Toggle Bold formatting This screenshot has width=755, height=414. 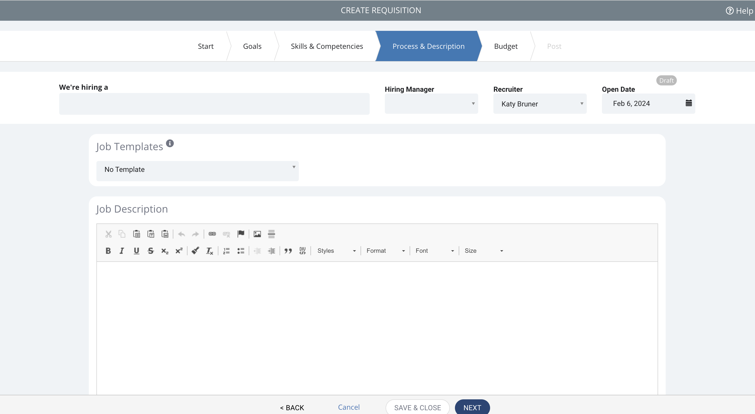[108, 251]
